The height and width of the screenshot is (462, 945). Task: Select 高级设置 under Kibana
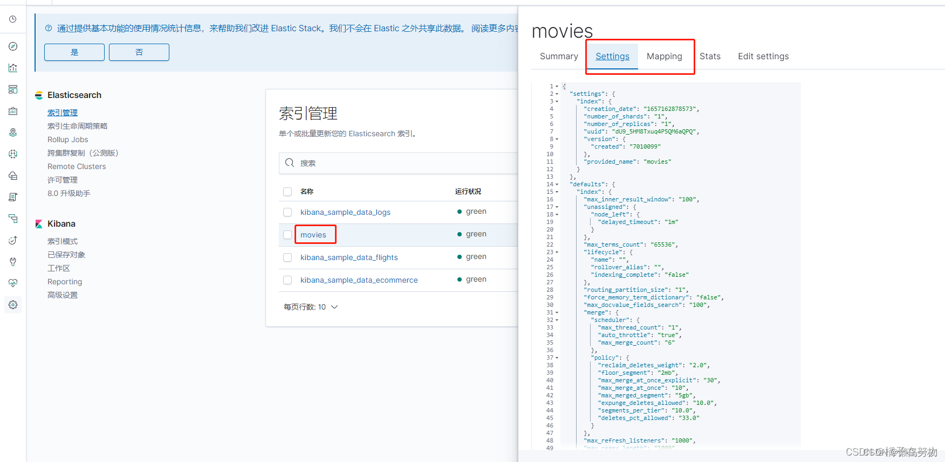coord(63,295)
